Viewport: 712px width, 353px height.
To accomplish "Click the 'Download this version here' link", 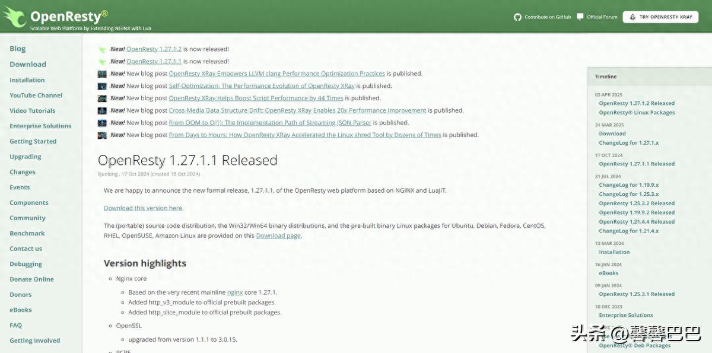I will pos(143,208).
